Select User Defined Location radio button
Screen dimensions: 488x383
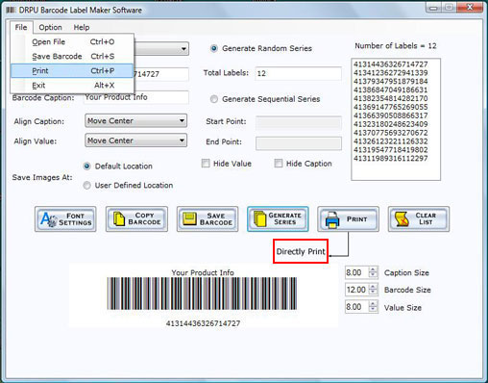click(86, 186)
